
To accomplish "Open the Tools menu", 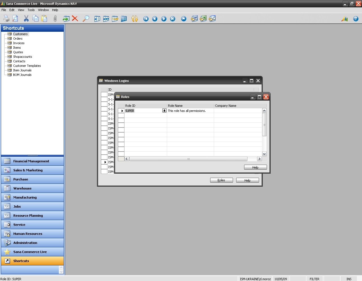I will 31,10.
